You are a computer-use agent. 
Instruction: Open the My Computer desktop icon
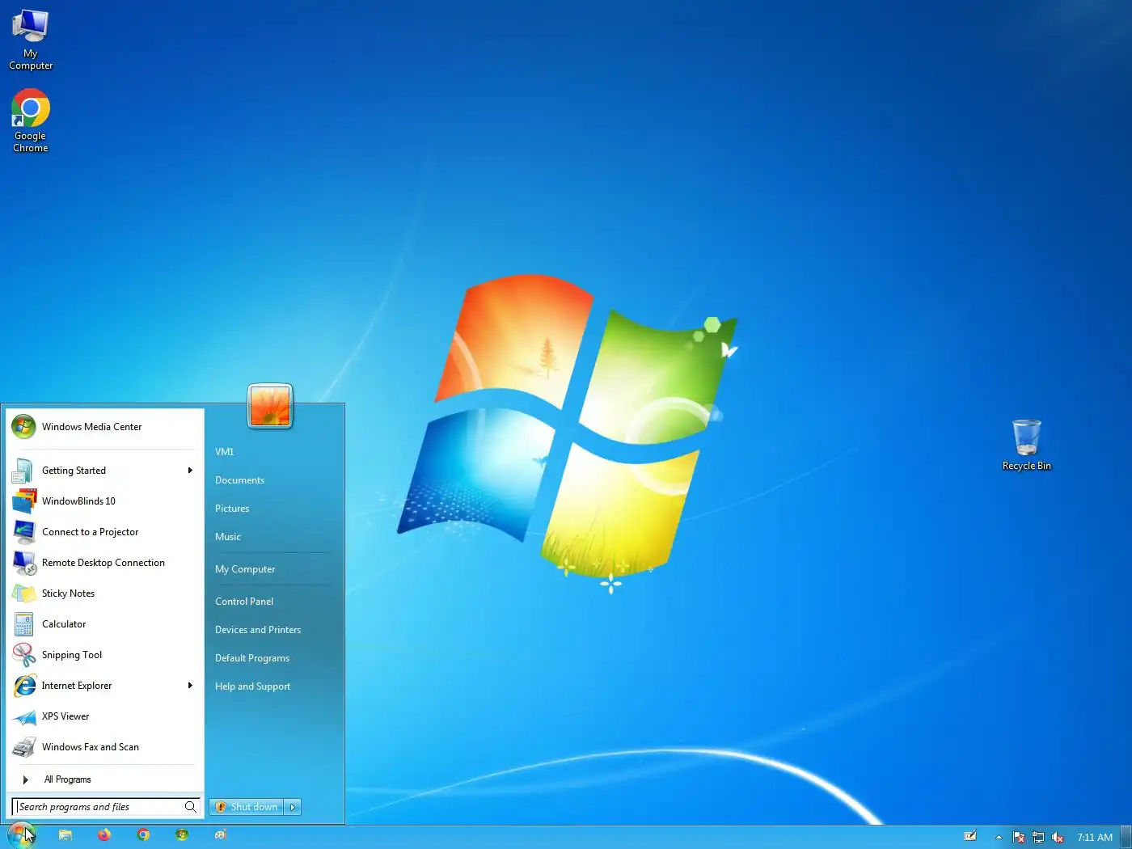tap(31, 39)
